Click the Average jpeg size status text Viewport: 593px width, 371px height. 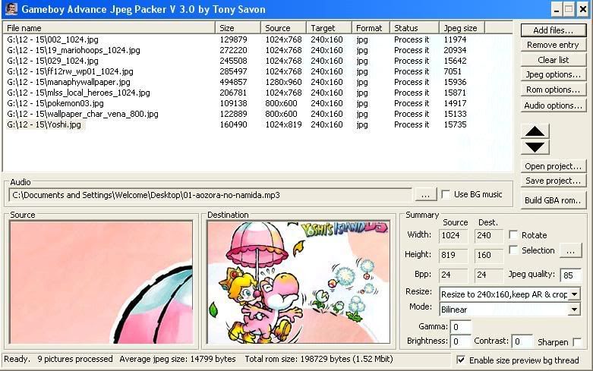[178, 359]
